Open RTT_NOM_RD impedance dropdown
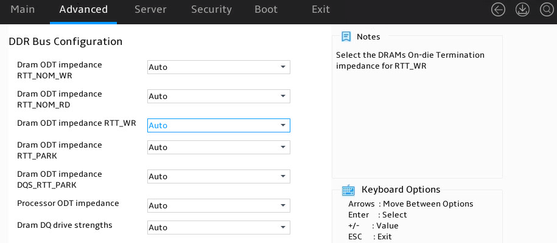Viewport: 557px width, 243px height. [219, 96]
